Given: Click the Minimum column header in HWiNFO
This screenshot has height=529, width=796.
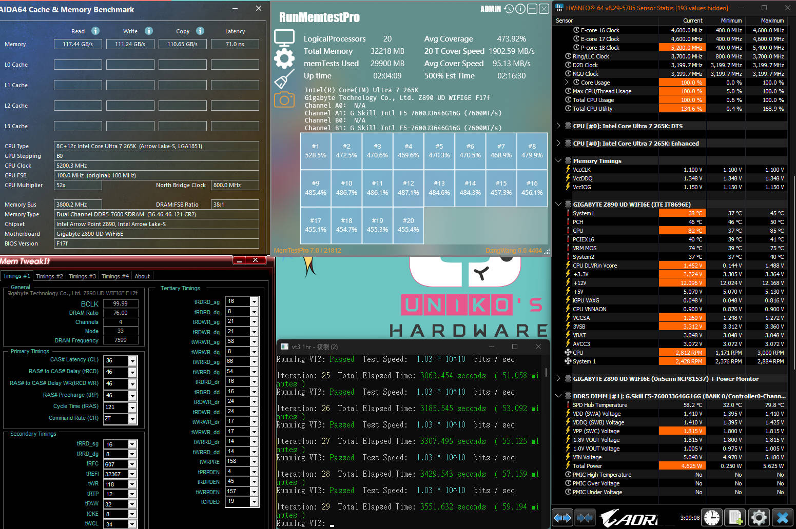Looking at the screenshot, I should [725, 21].
